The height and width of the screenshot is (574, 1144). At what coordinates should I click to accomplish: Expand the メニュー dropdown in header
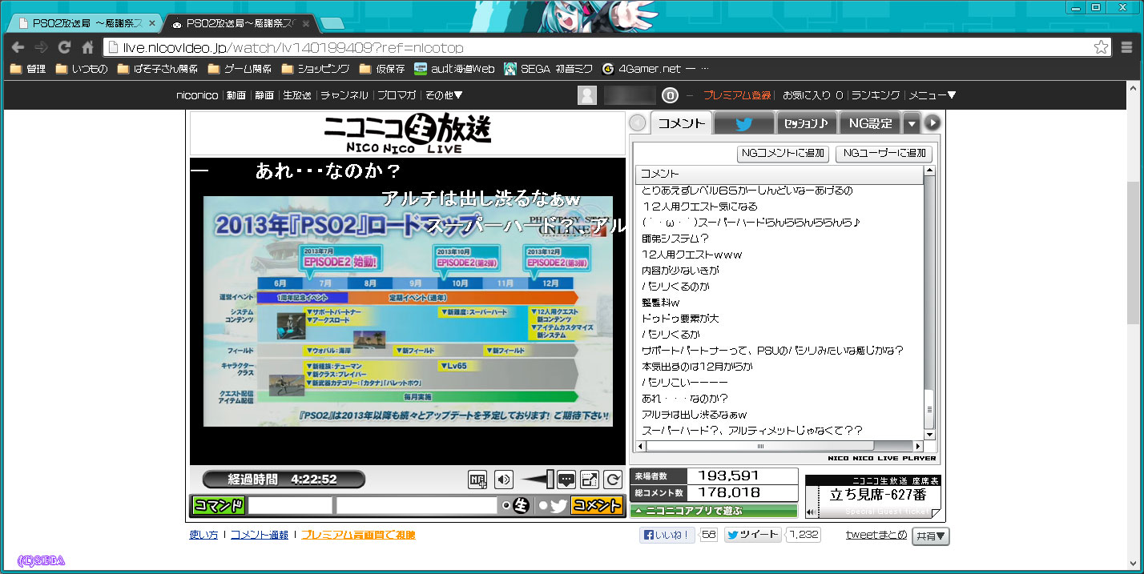[x=933, y=95]
